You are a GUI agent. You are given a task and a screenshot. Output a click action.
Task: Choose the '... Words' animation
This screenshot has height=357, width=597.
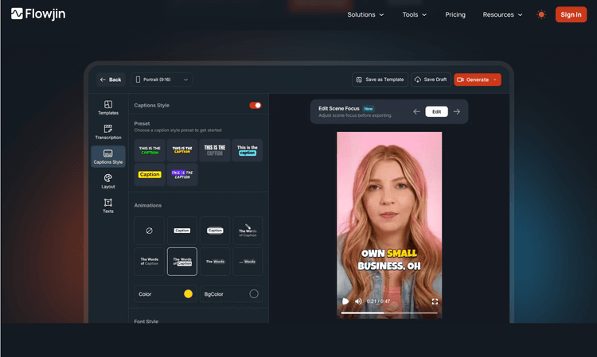(248, 262)
